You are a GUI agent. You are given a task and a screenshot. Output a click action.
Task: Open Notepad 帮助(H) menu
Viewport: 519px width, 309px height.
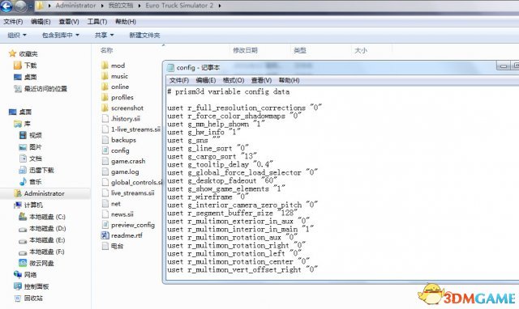click(x=289, y=80)
